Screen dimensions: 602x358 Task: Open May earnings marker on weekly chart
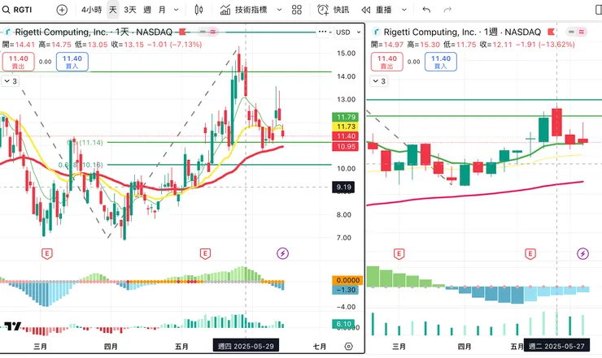(530, 254)
